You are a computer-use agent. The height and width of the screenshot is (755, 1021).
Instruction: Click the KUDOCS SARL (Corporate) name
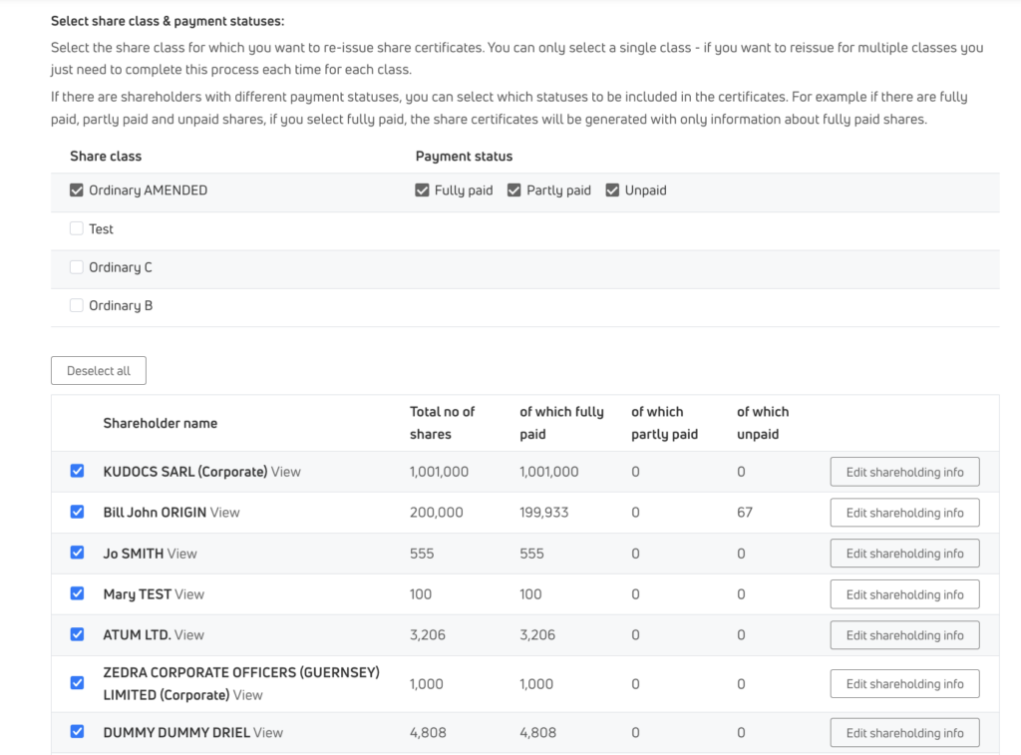184,472
